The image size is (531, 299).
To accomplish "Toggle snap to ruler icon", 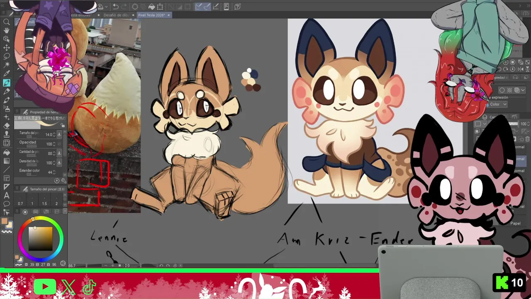I will tap(198, 7).
